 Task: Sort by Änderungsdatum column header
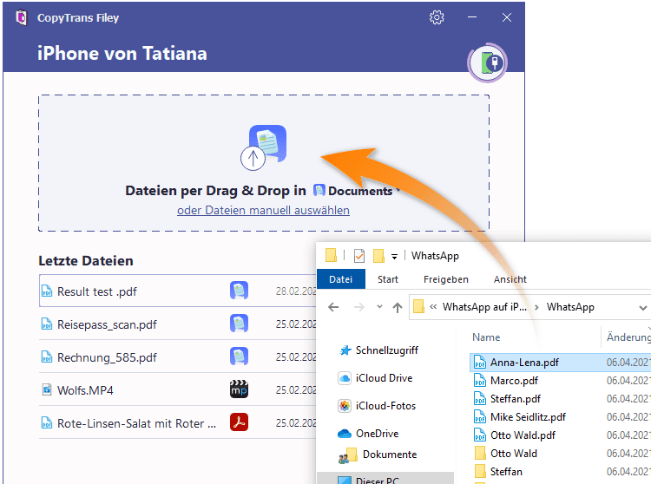tap(628, 337)
